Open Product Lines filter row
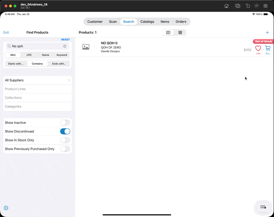 click(38, 89)
